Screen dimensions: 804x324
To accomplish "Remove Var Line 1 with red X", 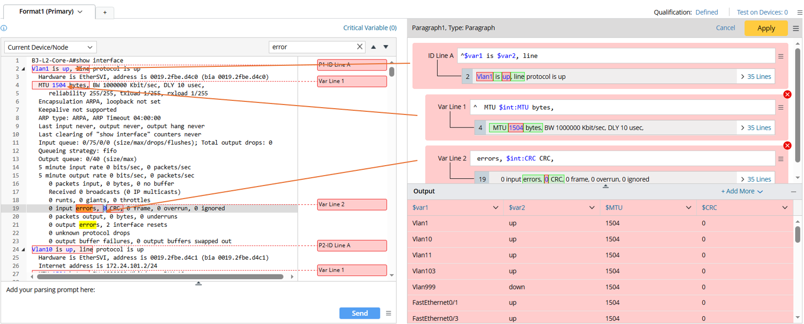I will point(787,95).
